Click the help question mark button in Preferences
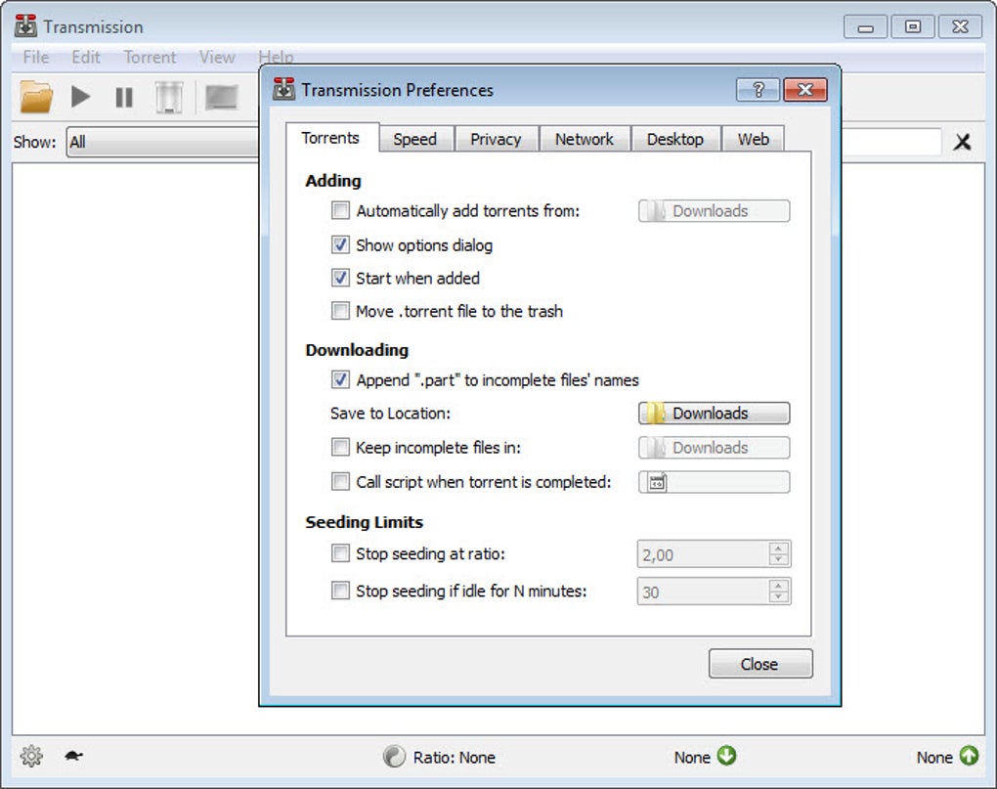Image resolution: width=997 pixels, height=789 pixels. (758, 90)
